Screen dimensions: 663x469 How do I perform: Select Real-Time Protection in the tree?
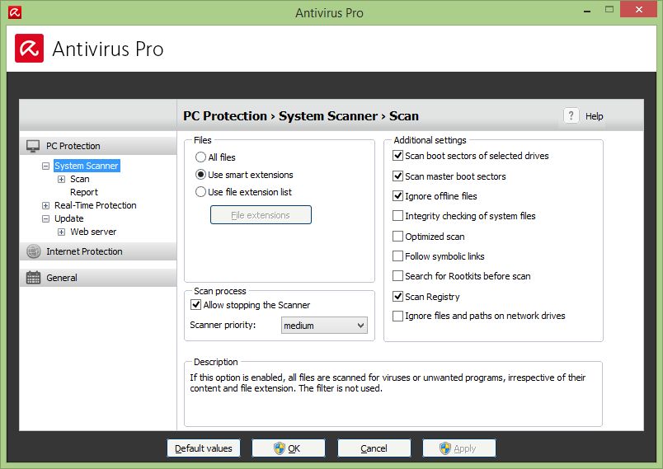coord(95,205)
